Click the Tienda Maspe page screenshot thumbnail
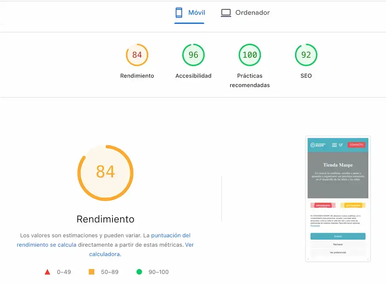Image resolution: width=386 pixels, height=284 pixels. click(338, 199)
